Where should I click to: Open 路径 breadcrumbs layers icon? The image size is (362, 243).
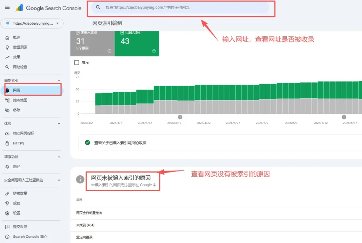(x=7, y=166)
